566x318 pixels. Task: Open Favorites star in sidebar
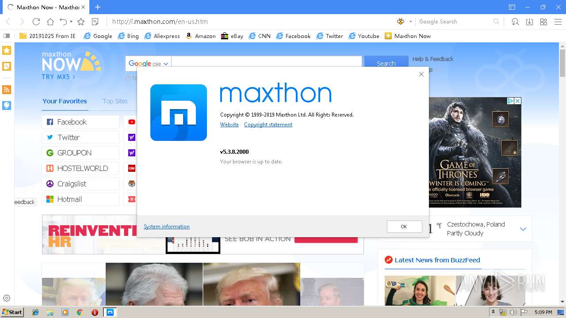tap(7, 50)
